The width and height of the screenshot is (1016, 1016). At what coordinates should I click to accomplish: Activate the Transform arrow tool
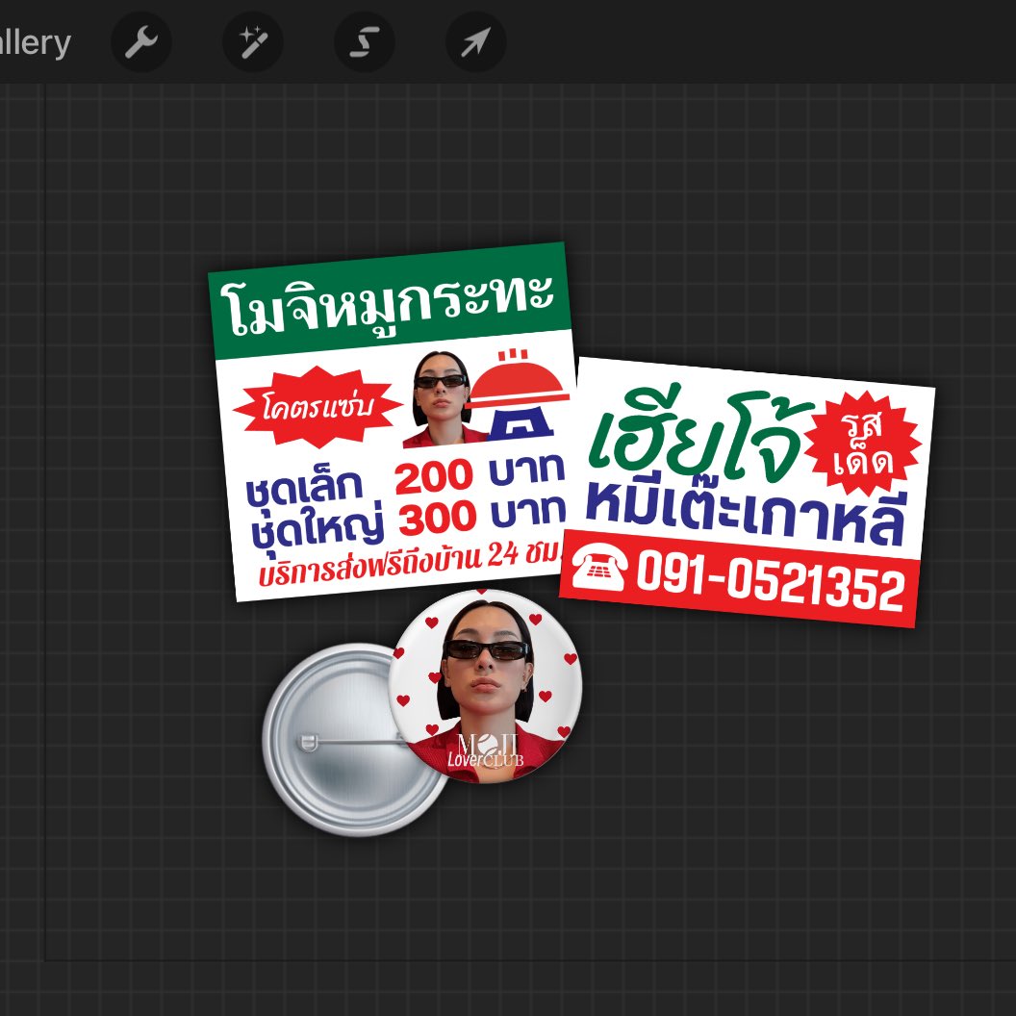point(473,41)
